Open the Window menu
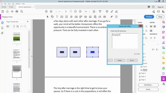Screen dimensions: 166x93 click(x=18, y=4)
